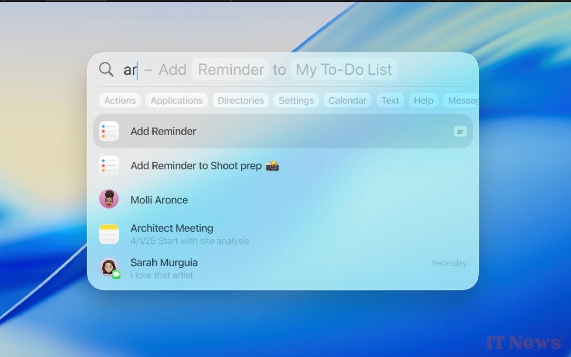Screen dimensions: 571x357
Task: Click the Reminders icon for Shoot prep
Action: (109, 166)
